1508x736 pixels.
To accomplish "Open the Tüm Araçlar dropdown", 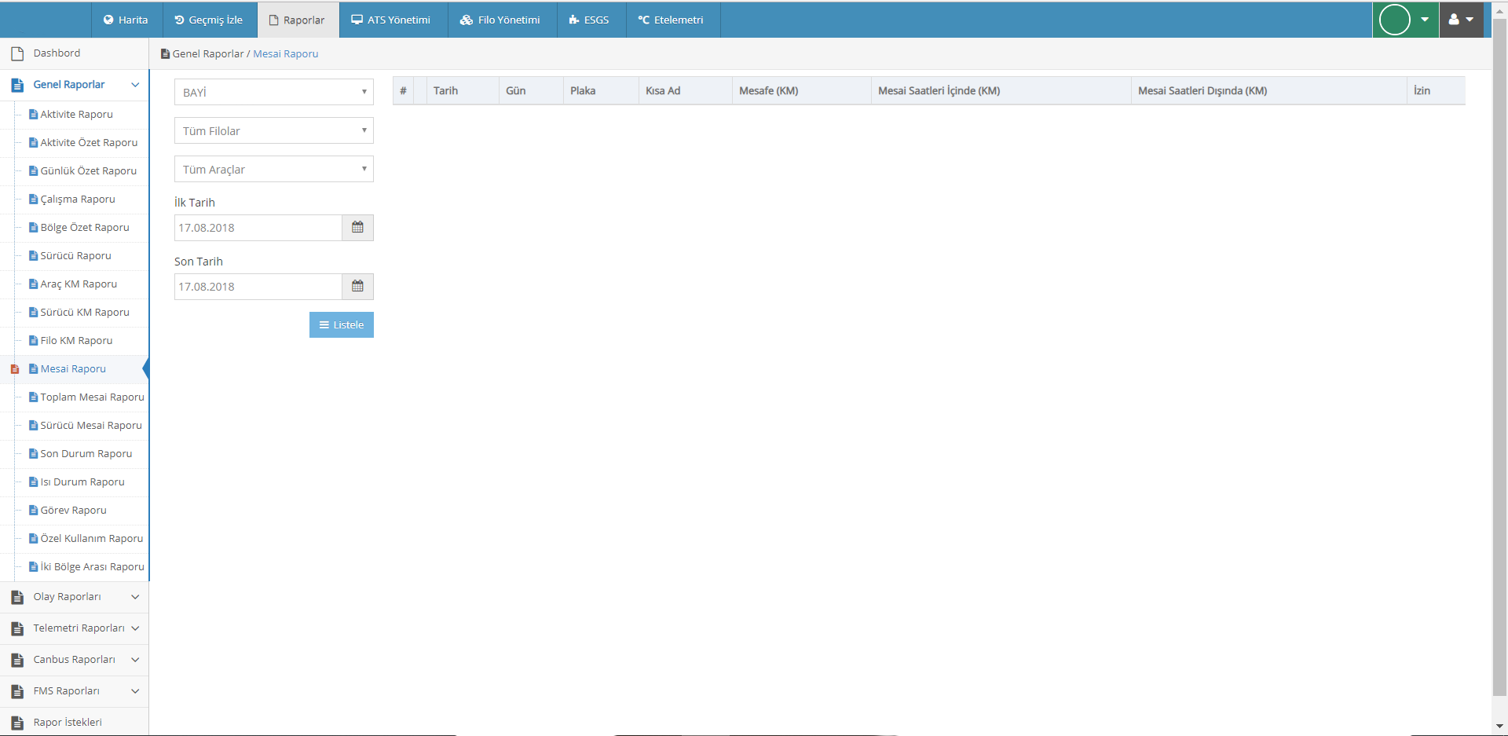I will (274, 169).
